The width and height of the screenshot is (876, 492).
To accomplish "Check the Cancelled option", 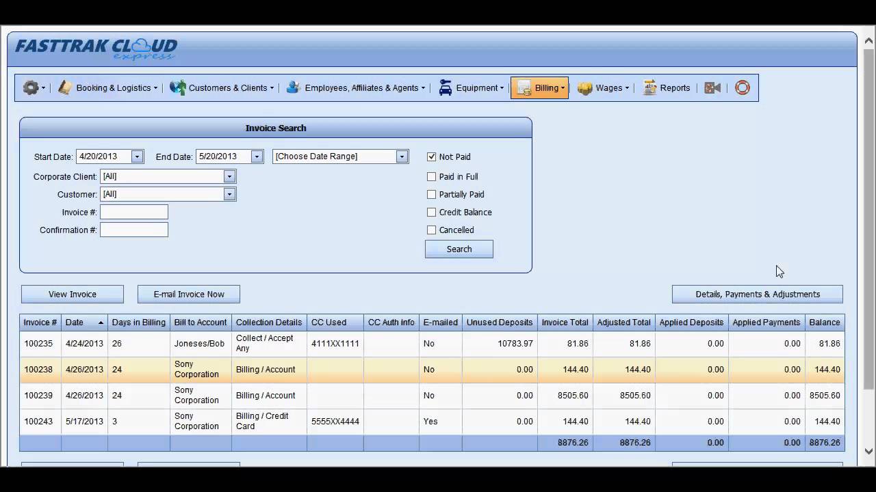I will 431,230.
